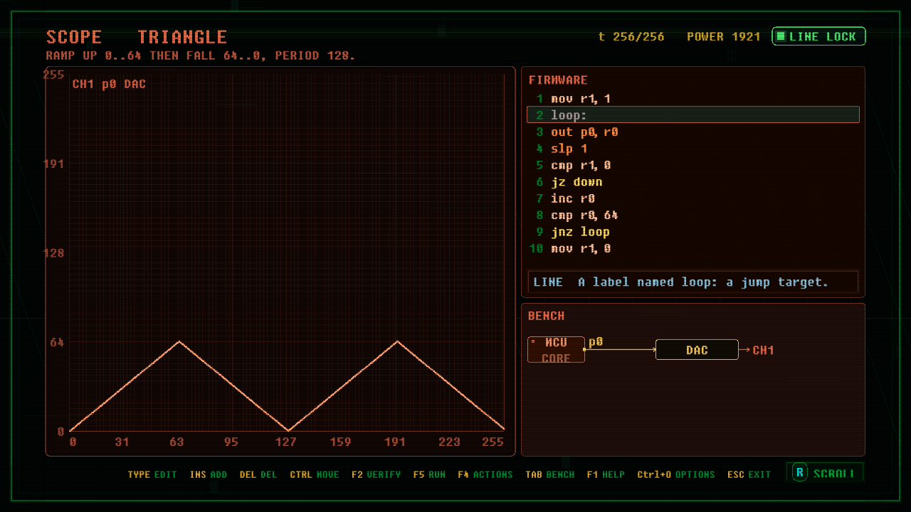The width and height of the screenshot is (911, 512).
Task: Select firmware line 3 out p0, r0
Action: (x=693, y=132)
